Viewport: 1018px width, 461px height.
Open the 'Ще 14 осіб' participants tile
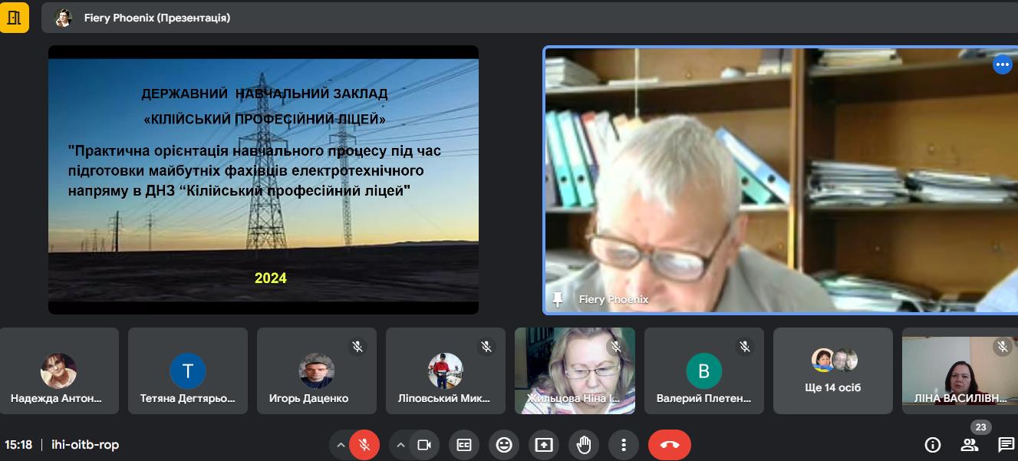click(832, 371)
